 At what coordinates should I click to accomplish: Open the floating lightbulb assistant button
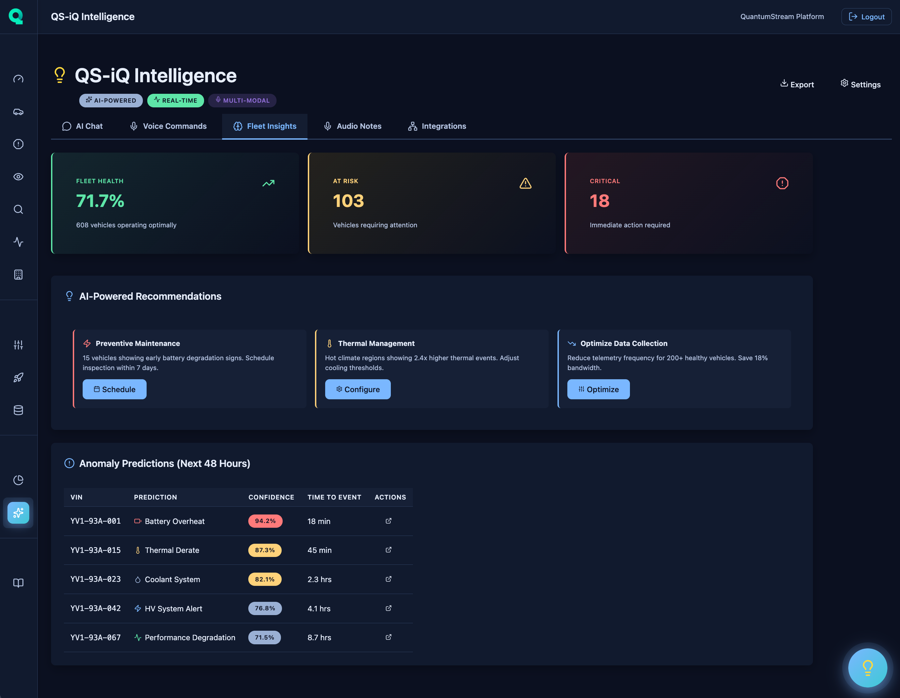tap(867, 668)
